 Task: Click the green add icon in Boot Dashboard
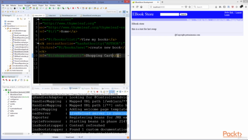click(x=28, y=80)
